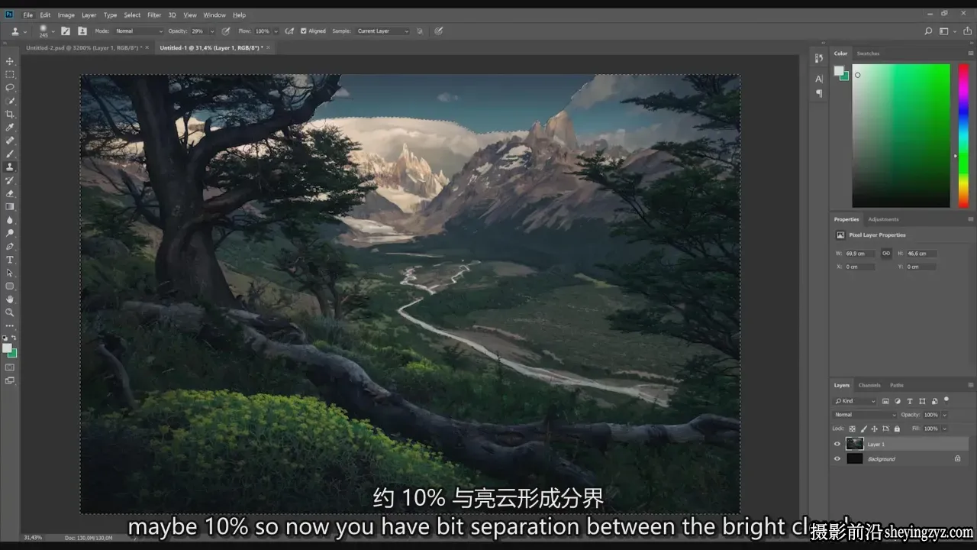Select the Hand tool
The height and width of the screenshot is (550, 977).
pyautogui.click(x=10, y=299)
